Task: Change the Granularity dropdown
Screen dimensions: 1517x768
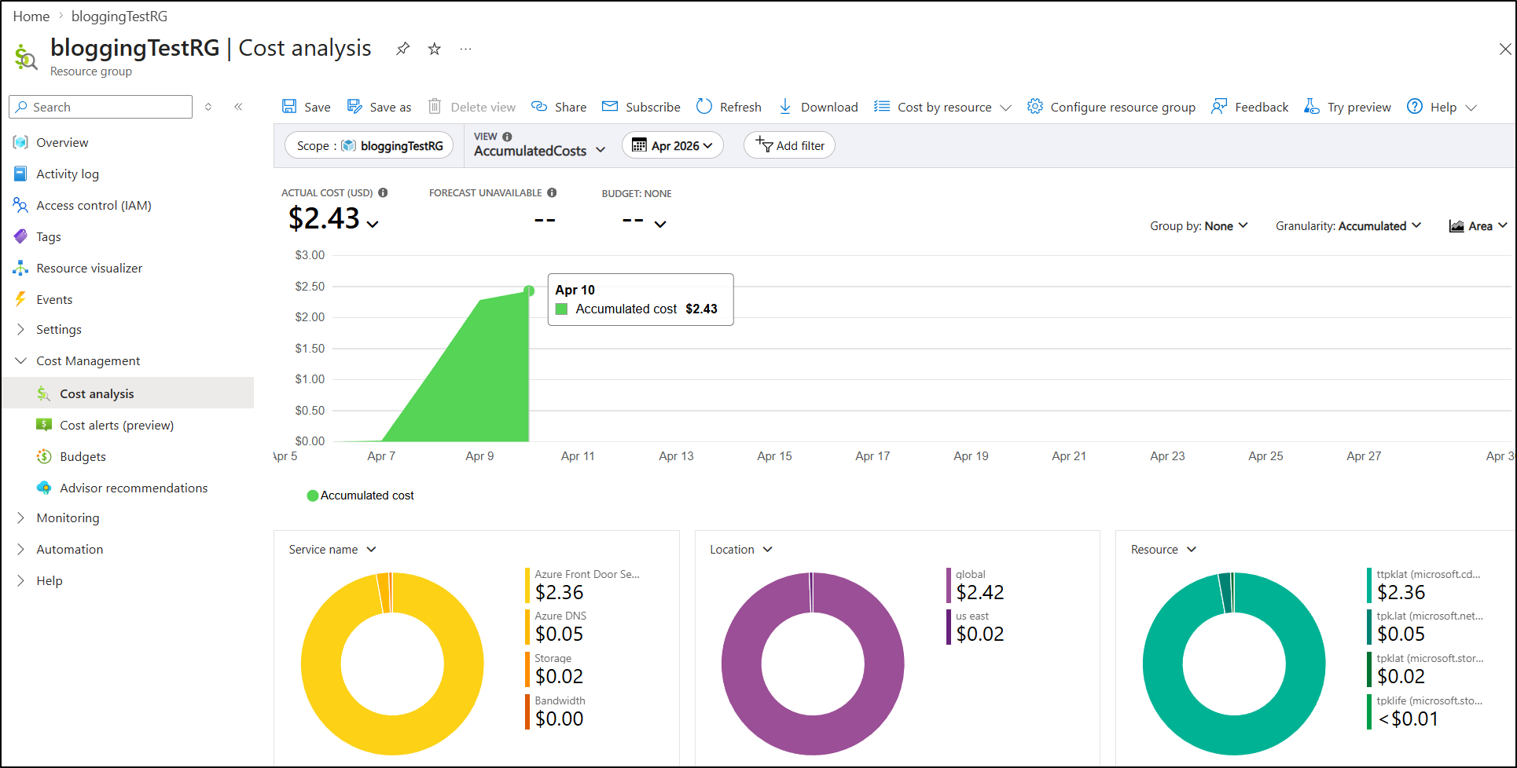Action: pos(1348,226)
